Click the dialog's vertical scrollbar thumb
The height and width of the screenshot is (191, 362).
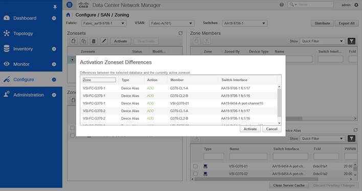tap(279, 103)
